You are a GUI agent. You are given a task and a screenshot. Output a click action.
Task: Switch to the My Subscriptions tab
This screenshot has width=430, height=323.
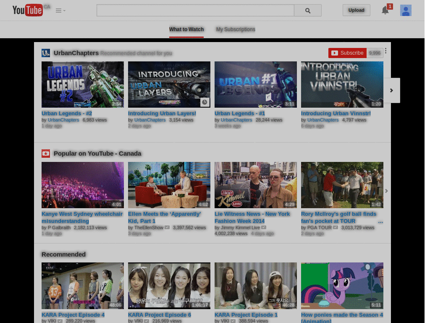[x=236, y=29]
